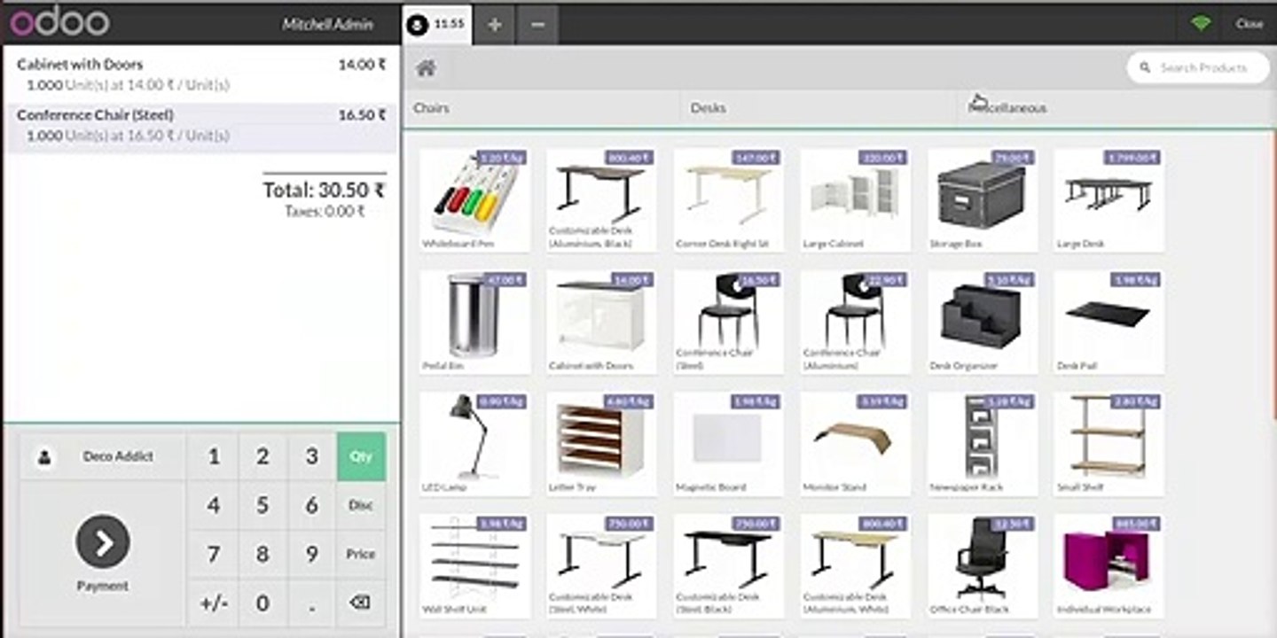Tap numpad key 4
The height and width of the screenshot is (638, 1277).
point(214,505)
